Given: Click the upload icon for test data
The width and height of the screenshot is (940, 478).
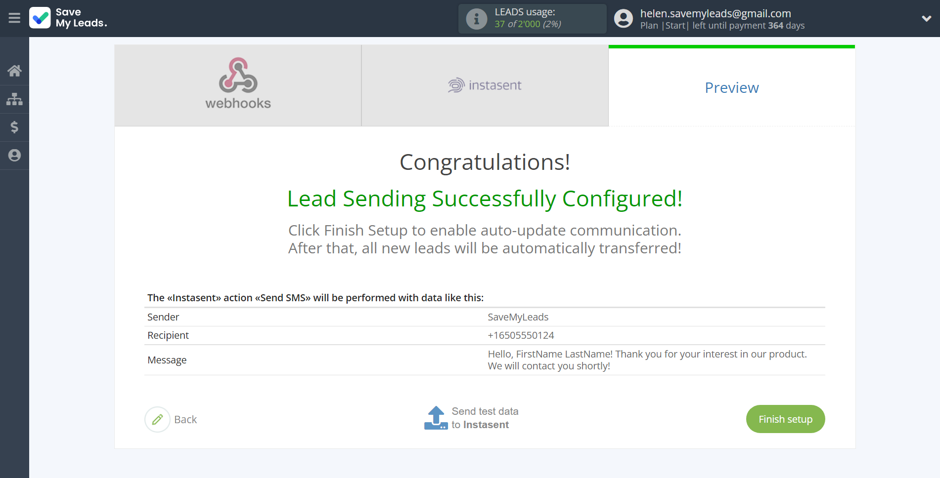Looking at the screenshot, I should click(436, 418).
